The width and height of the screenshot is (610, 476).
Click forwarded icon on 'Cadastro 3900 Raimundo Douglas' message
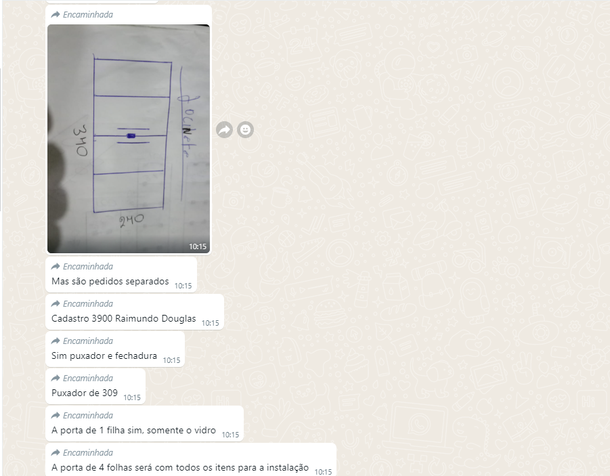(56, 304)
